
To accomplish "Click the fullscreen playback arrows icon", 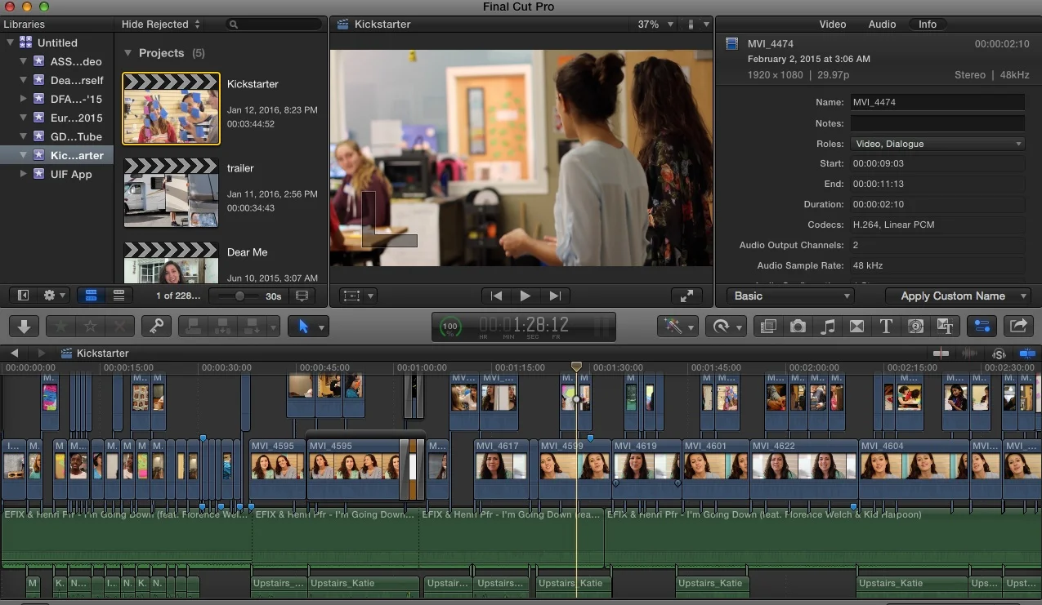I will (x=686, y=296).
